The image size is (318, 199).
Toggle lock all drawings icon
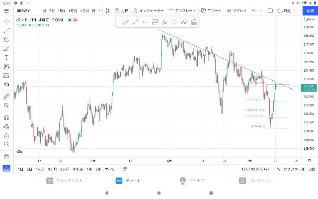[6, 135]
